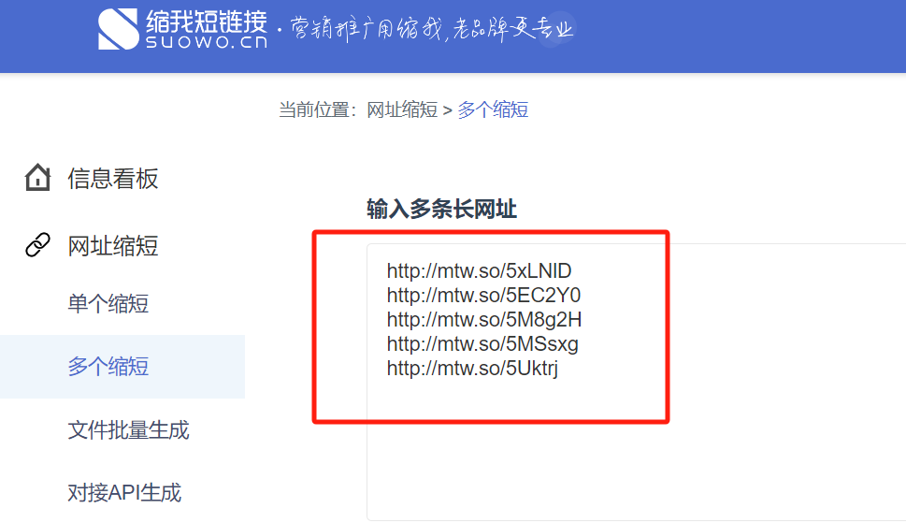Select 单个缩短 in the sidebar
906x523 pixels.
point(108,304)
